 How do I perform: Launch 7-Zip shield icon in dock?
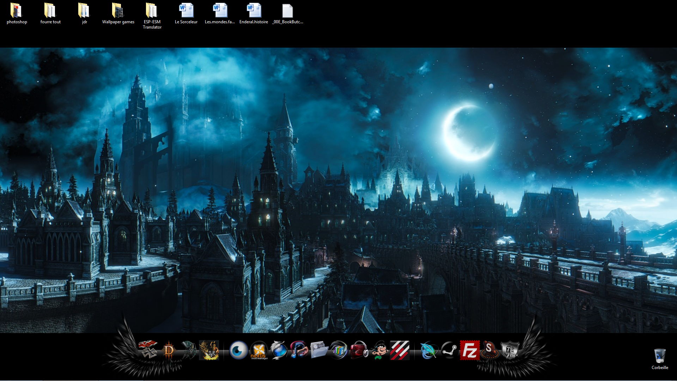[510, 350]
